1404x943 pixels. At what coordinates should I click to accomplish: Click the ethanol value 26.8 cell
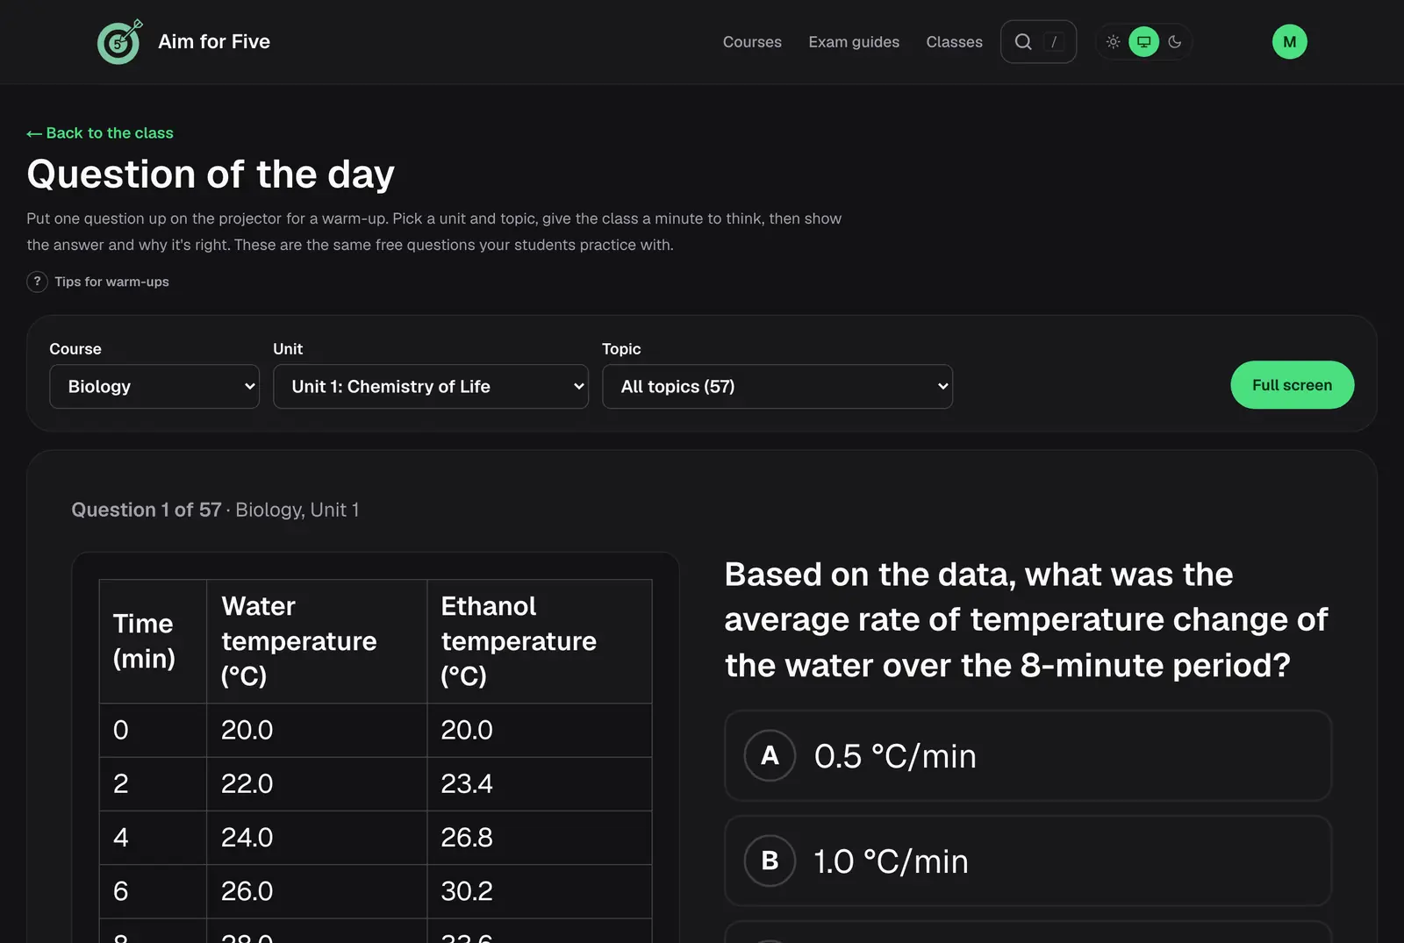540,837
